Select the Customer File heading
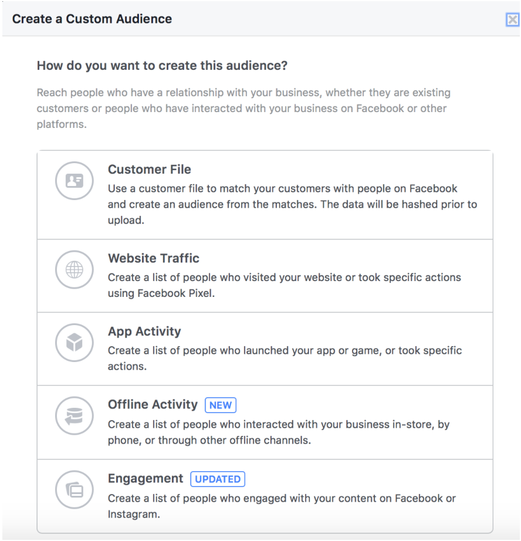The height and width of the screenshot is (541, 521). pyautogui.click(x=150, y=170)
